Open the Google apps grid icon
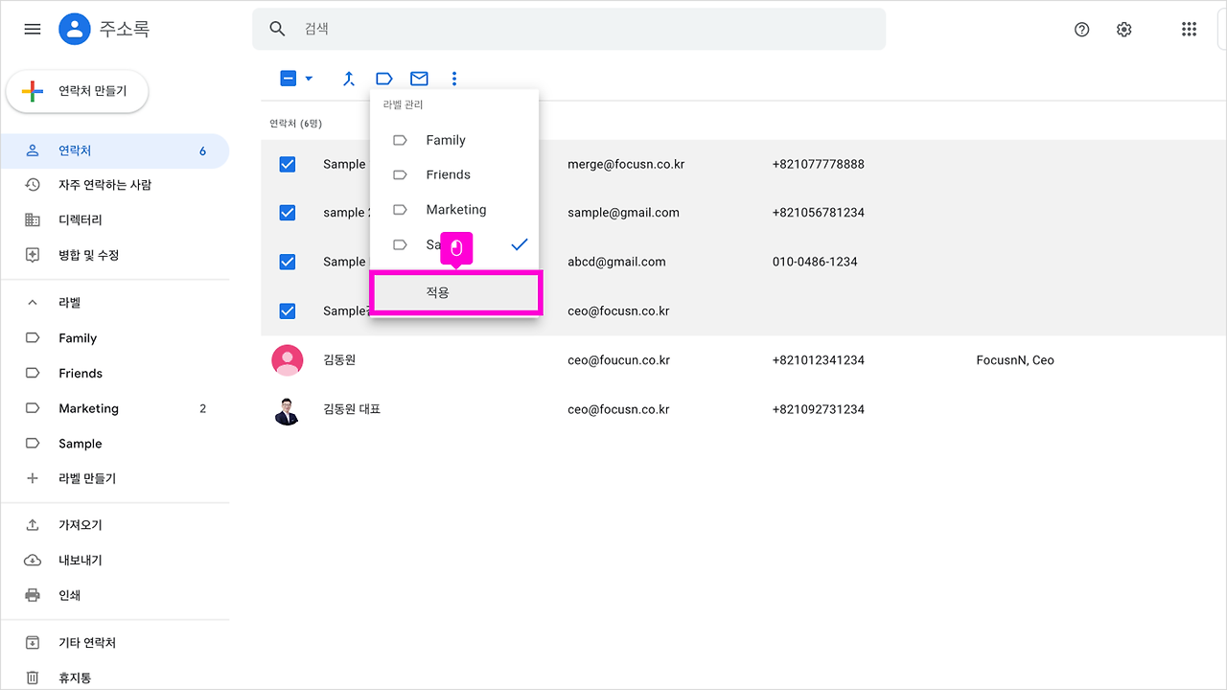The width and height of the screenshot is (1227, 690). point(1190,30)
